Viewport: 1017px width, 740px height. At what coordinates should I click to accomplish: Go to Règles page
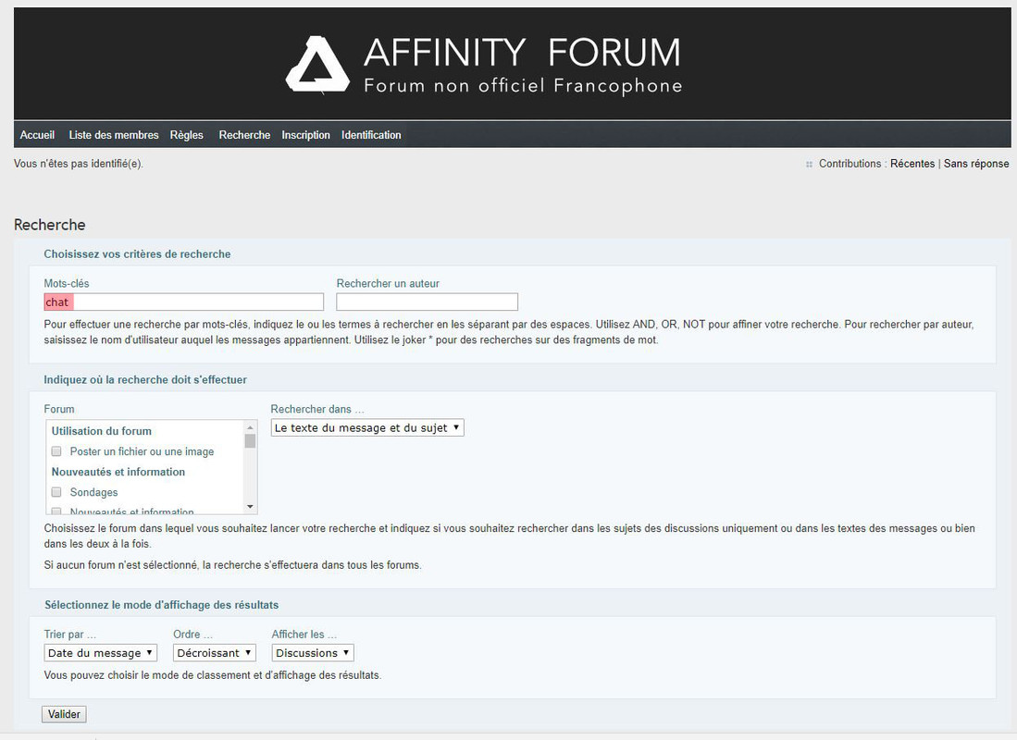pyautogui.click(x=187, y=135)
